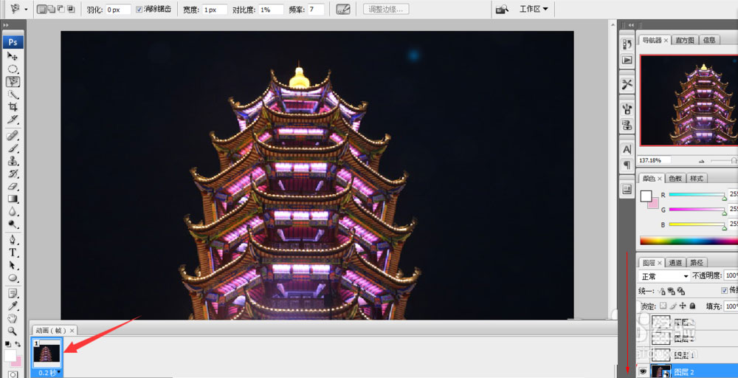Select the History Brush tool
738x378 pixels.
(13, 174)
